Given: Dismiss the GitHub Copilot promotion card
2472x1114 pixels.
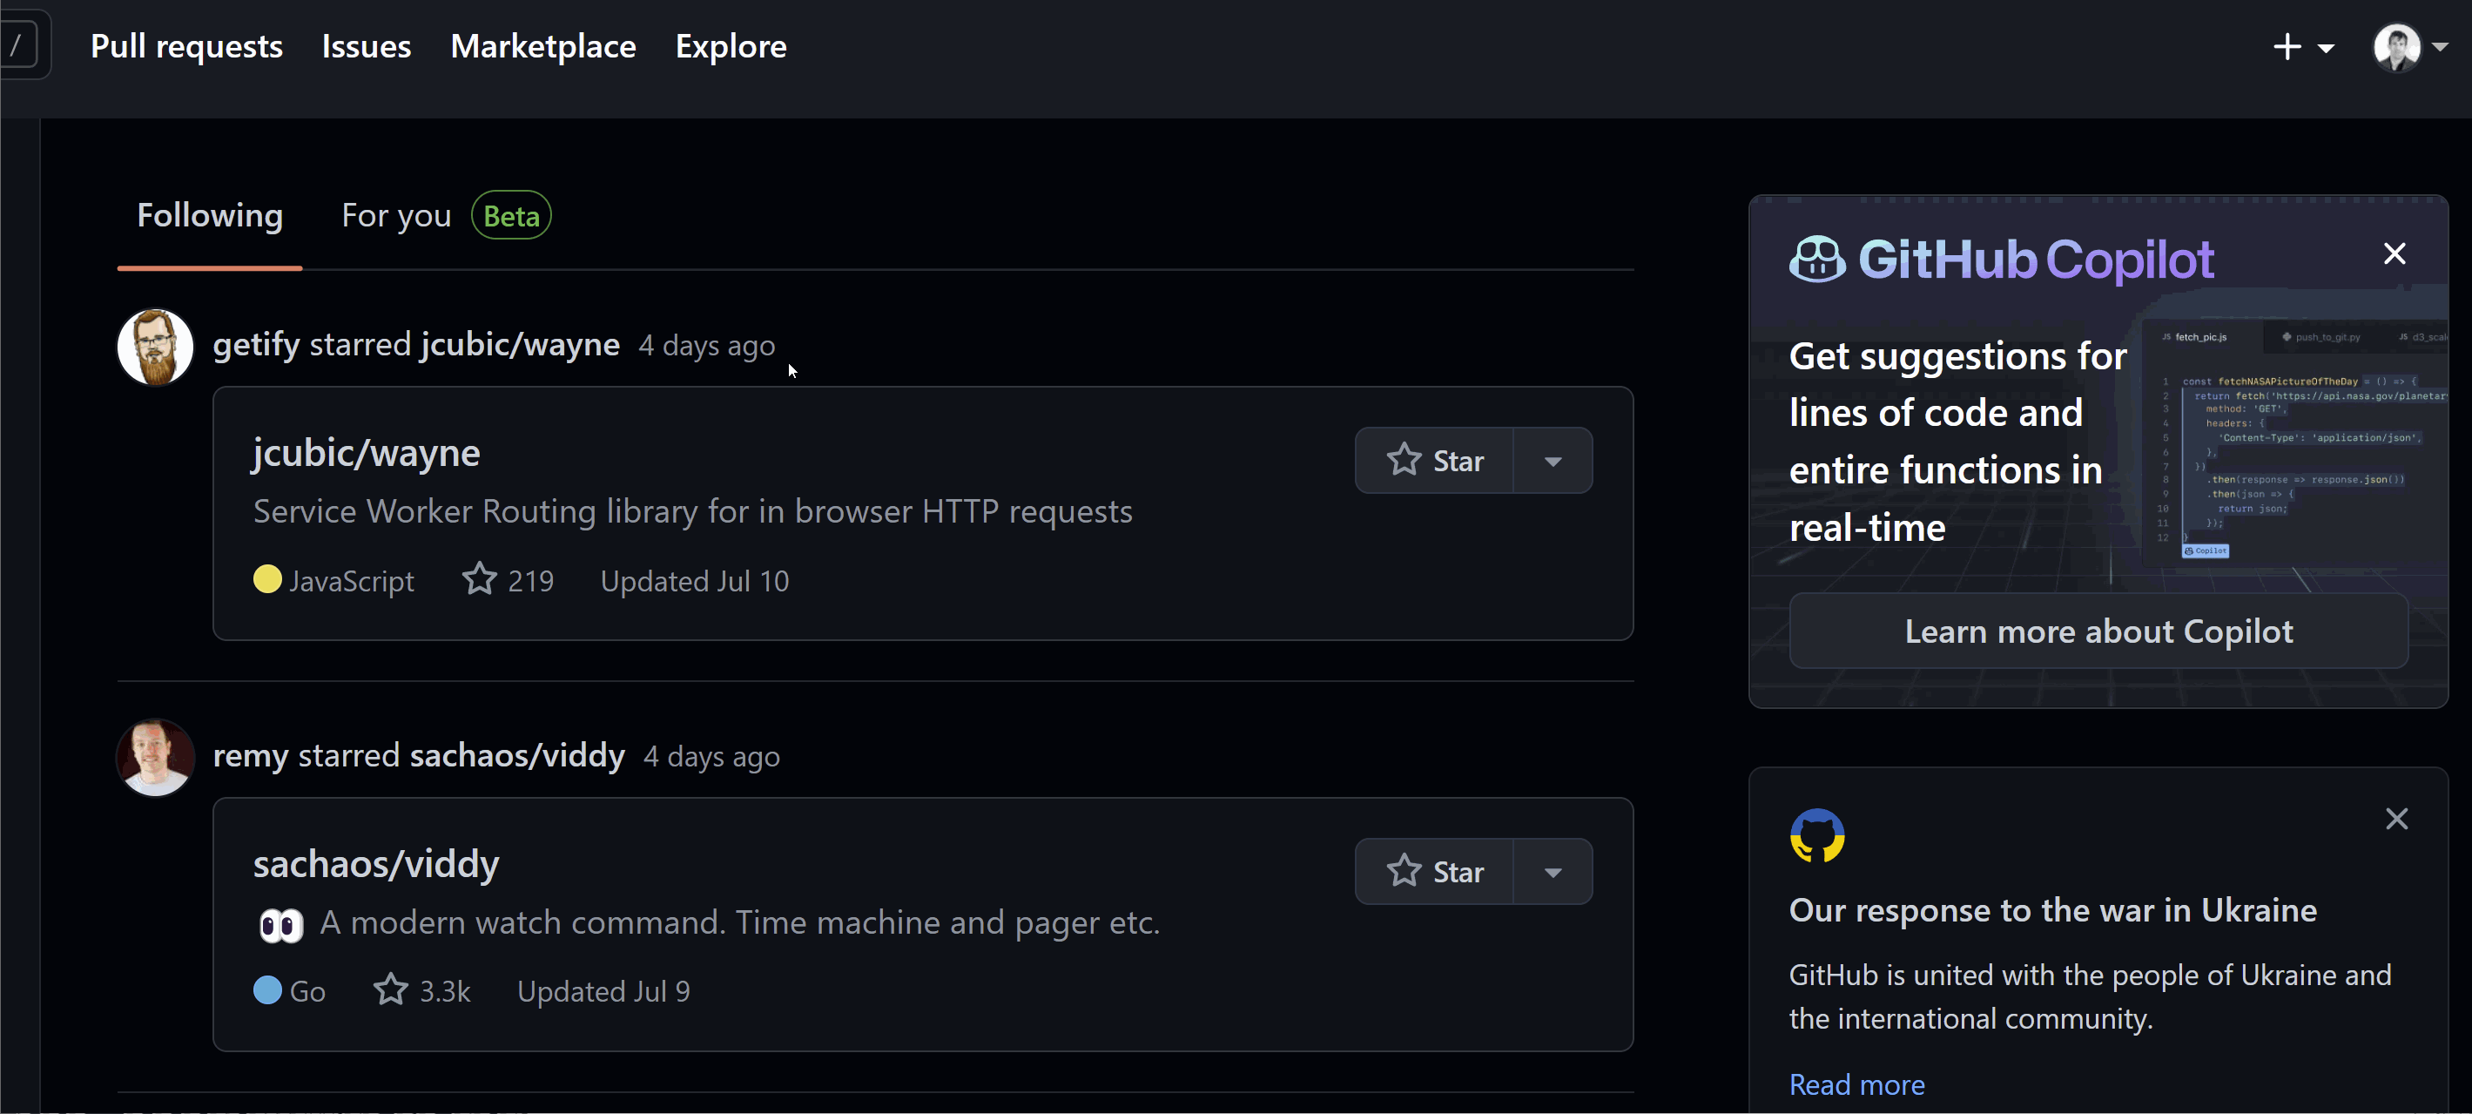Looking at the screenshot, I should (x=2395, y=253).
